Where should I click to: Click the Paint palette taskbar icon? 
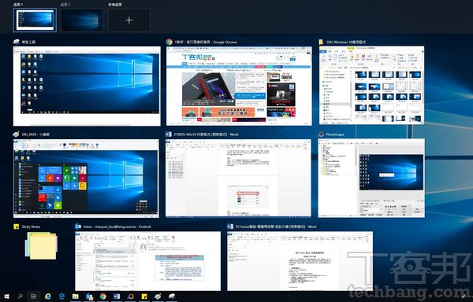(158, 296)
